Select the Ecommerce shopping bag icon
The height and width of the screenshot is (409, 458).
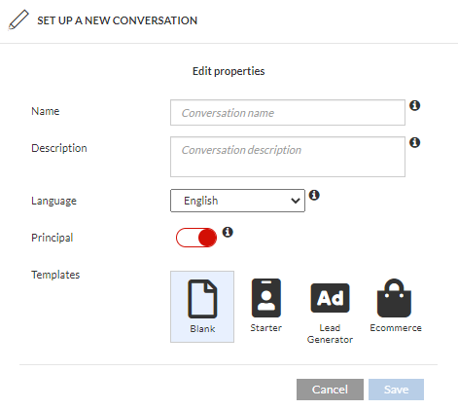tap(394, 298)
